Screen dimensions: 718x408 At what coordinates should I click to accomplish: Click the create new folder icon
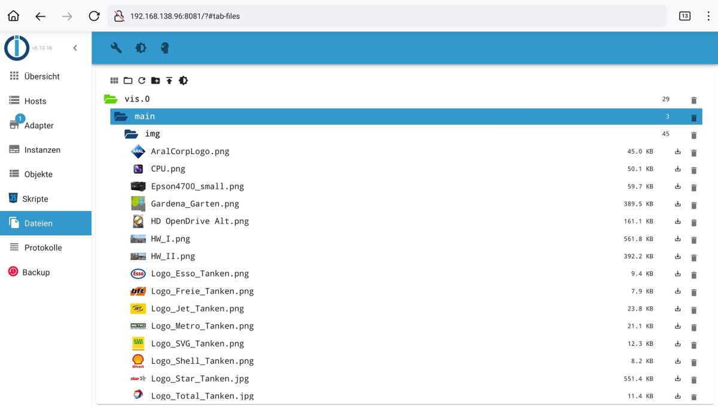click(x=156, y=81)
